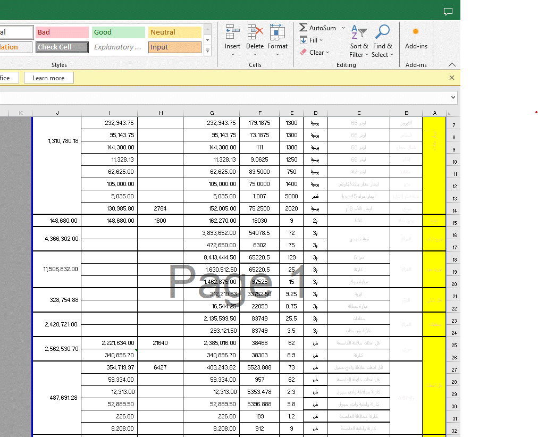Apply the Explanatory text style

(x=119, y=47)
